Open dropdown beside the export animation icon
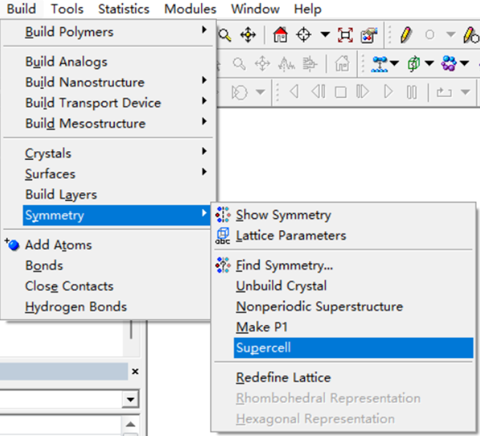 465,92
